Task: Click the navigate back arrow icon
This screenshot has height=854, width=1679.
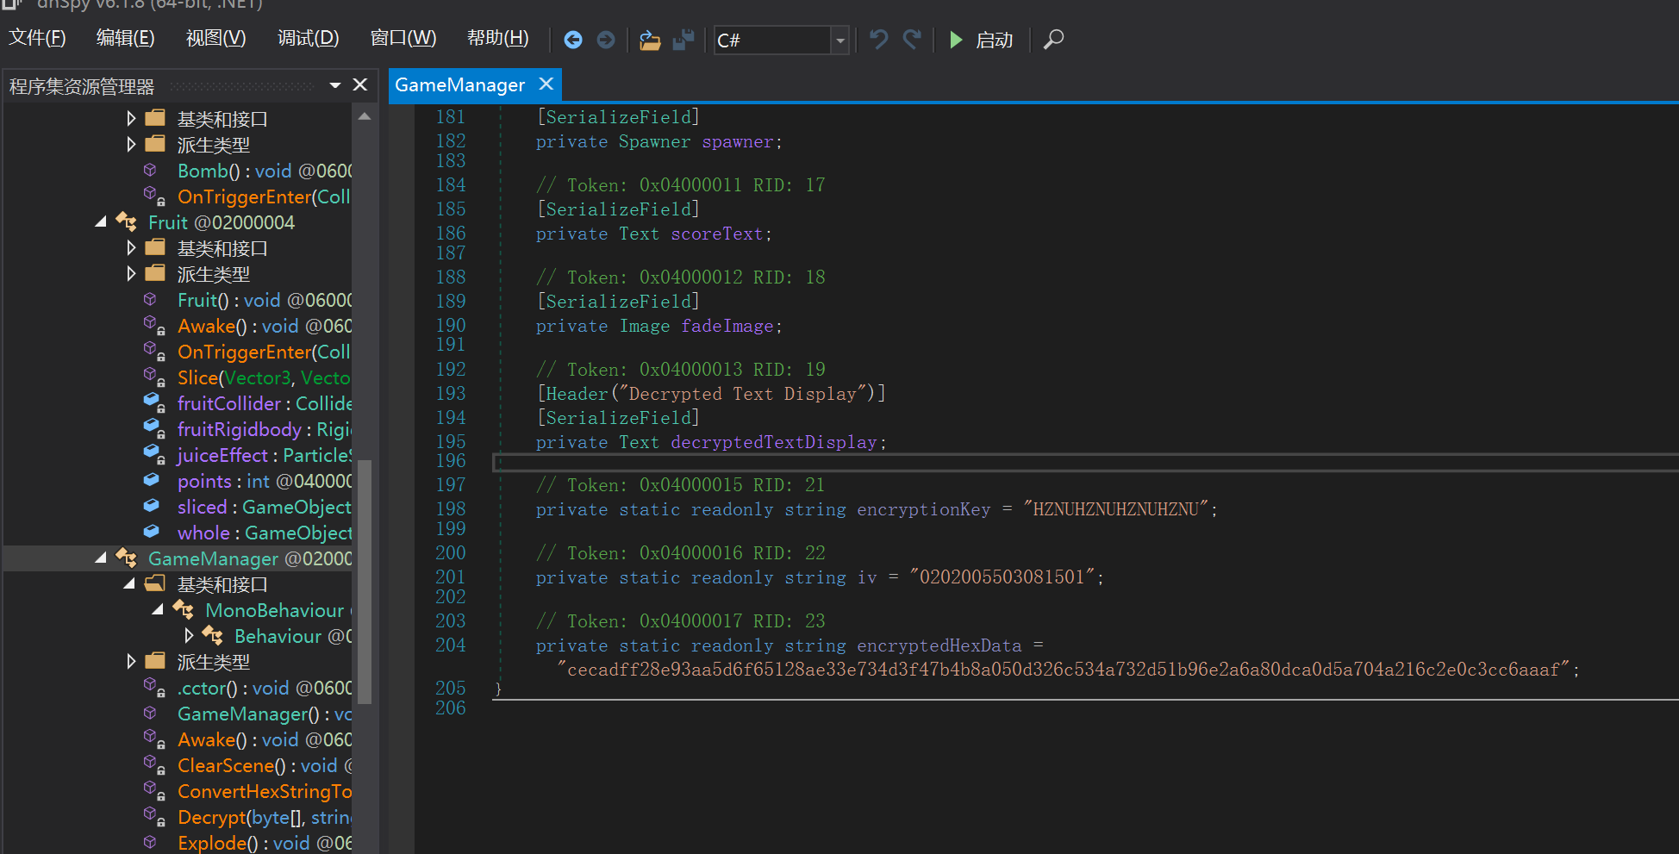Action: pos(572,41)
